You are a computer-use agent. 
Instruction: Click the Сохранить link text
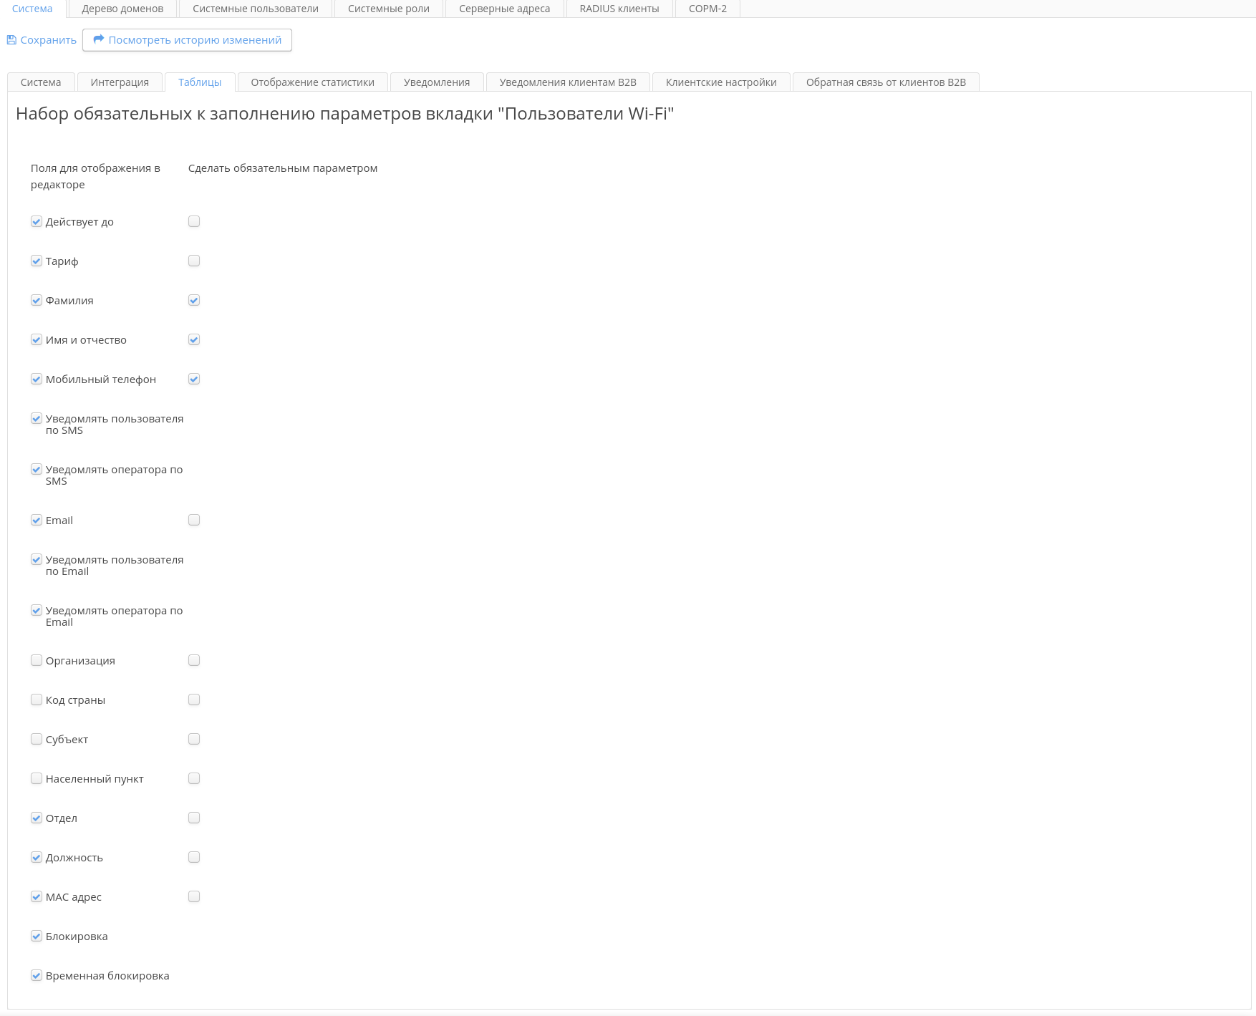pos(48,40)
